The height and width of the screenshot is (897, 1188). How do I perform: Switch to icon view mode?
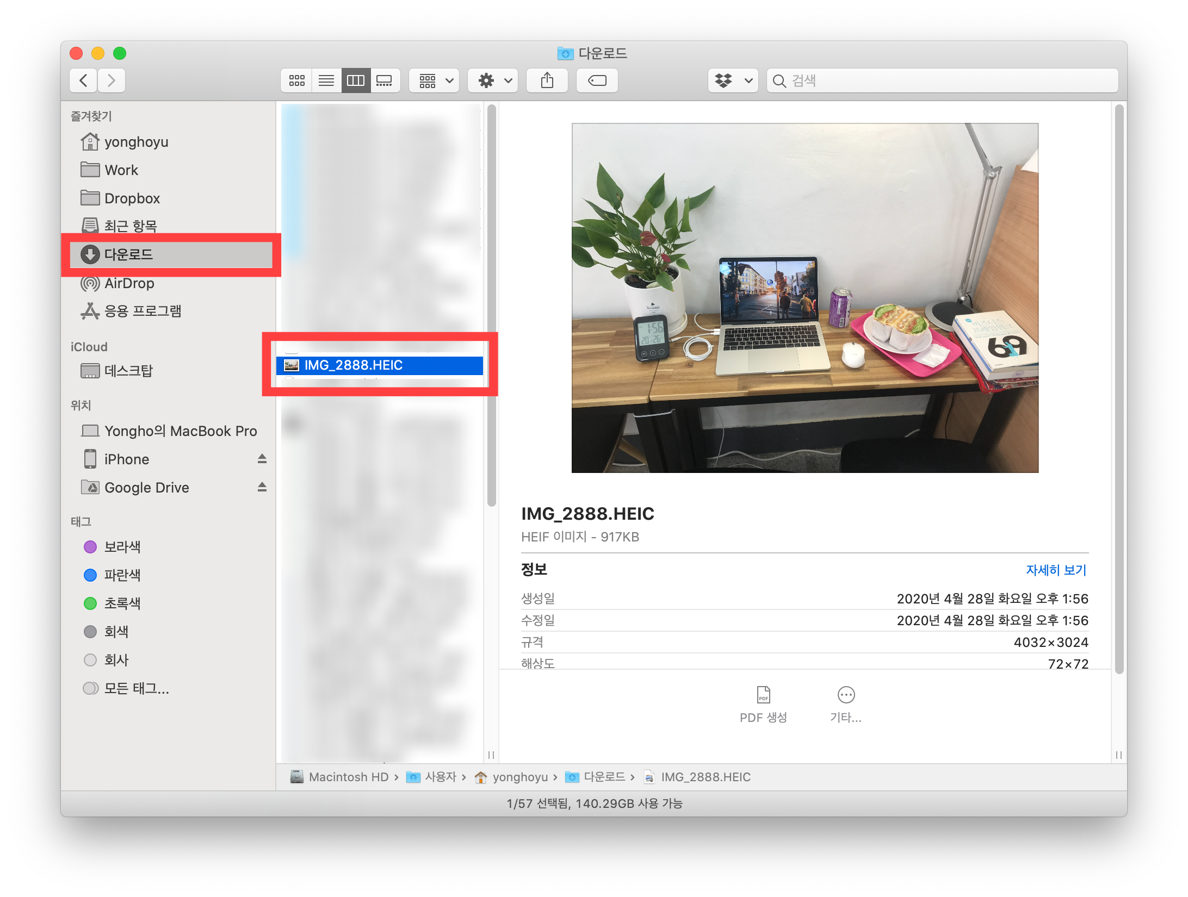[296, 80]
